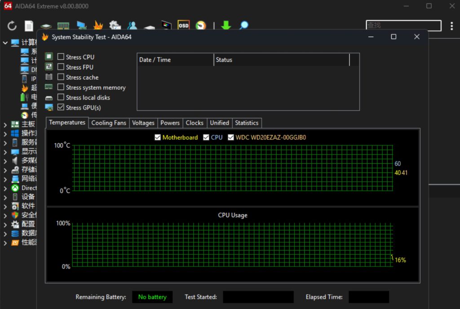Click the Stress FPU percent icon
Image resolution: width=460 pixels, height=309 pixels.
coord(49,66)
